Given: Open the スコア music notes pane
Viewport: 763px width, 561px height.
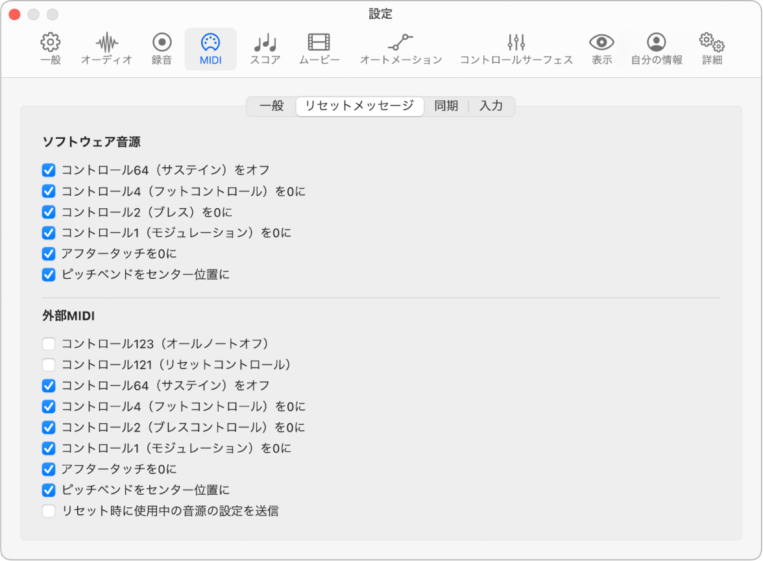Looking at the screenshot, I should pos(265,49).
